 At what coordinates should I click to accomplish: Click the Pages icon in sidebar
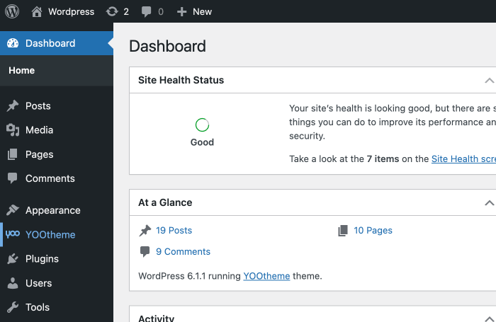[13, 154]
